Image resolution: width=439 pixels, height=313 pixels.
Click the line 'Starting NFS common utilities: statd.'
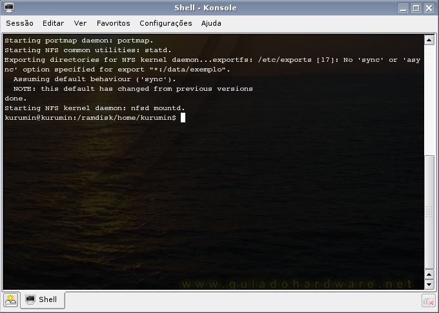pyautogui.click(x=88, y=50)
